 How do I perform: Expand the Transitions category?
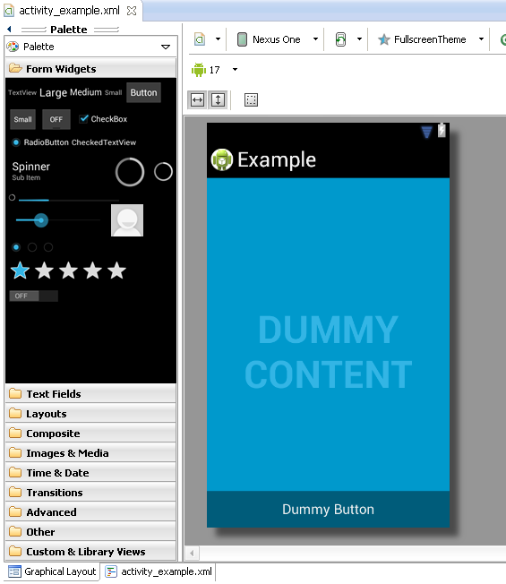pyautogui.click(x=90, y=493)
